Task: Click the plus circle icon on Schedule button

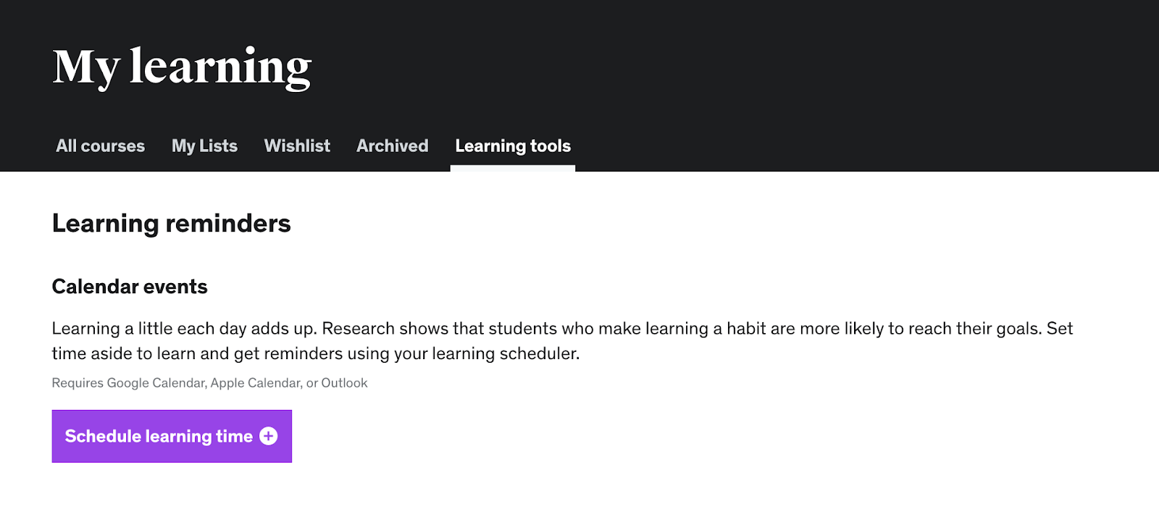Action: (269, 436)
